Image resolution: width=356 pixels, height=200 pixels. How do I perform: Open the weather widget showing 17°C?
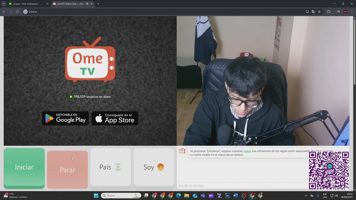(x=16, y=196)
